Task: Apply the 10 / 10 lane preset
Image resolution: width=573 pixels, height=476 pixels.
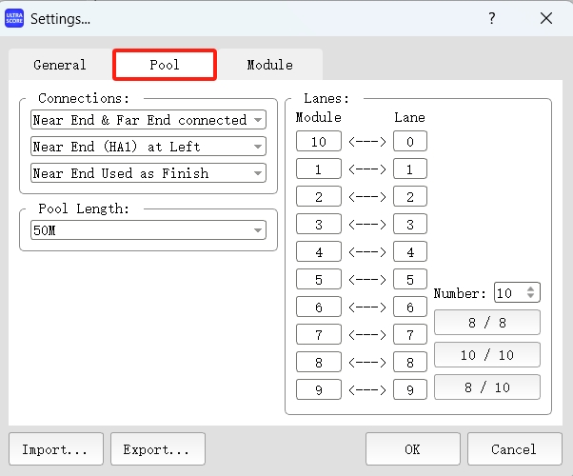Action: (487, 355)
